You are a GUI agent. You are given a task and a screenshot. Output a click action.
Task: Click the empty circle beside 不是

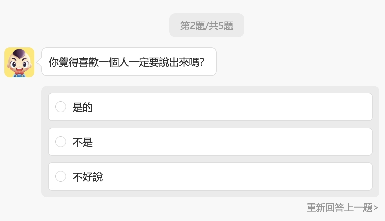point(61,141)
